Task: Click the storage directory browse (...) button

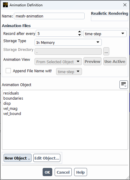Action: (106, 51)
